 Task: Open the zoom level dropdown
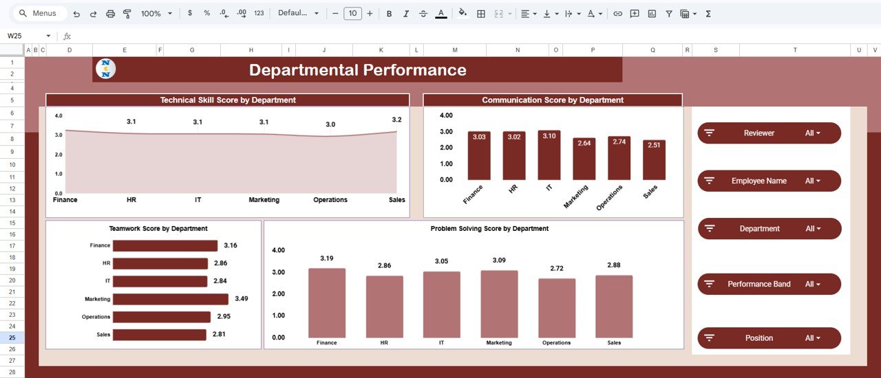(156, 14)
